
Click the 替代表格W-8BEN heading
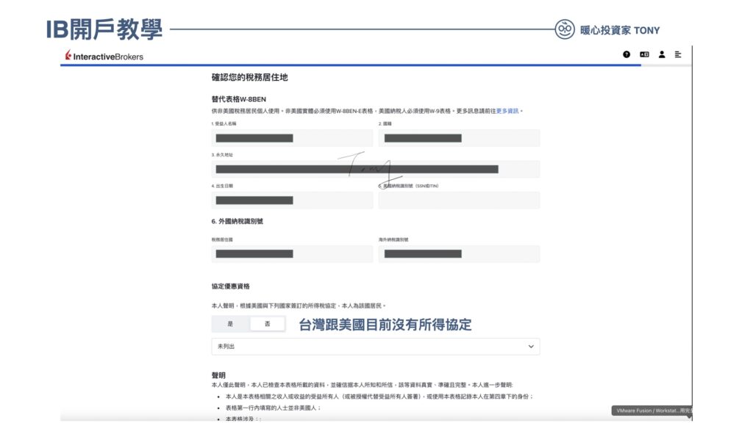(239, 99)
